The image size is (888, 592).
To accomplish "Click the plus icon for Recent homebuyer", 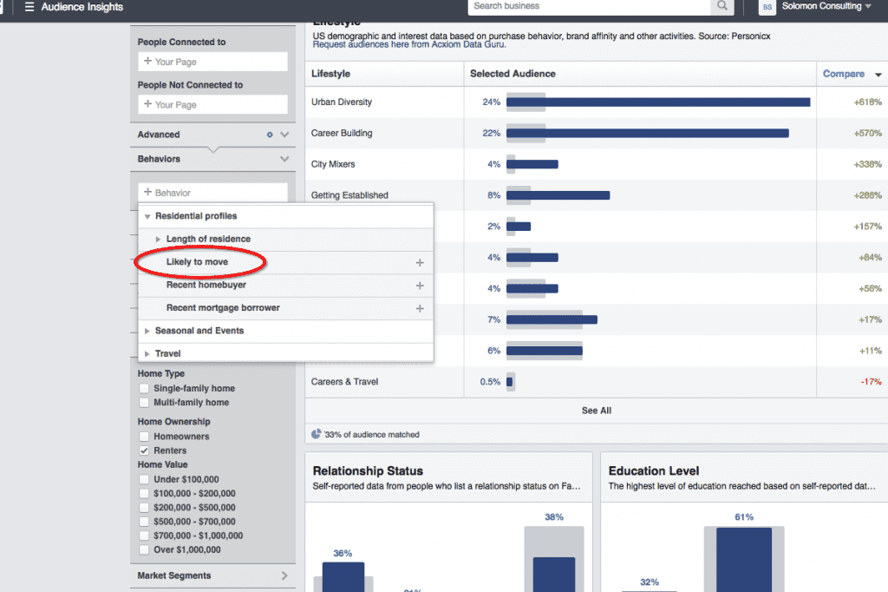I will 420,286.
